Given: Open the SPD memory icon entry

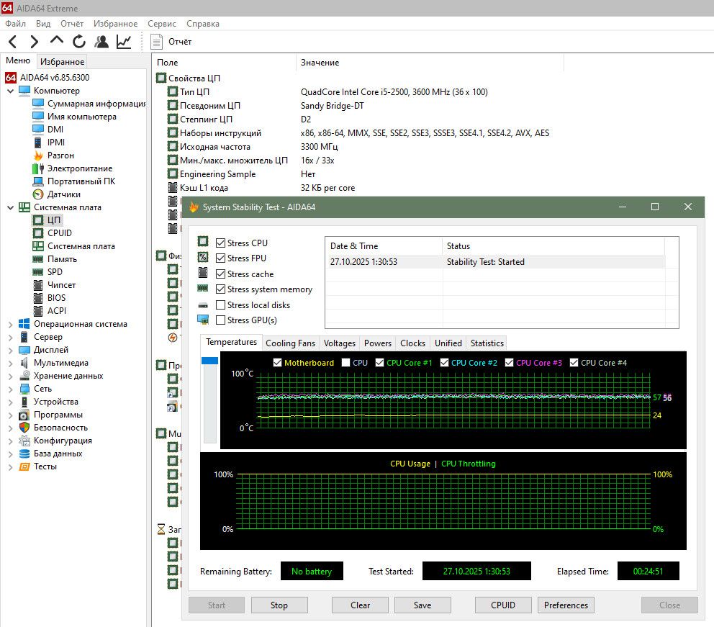Looking at the screenshot, I should pyautogui.click(x=38, y=272).
